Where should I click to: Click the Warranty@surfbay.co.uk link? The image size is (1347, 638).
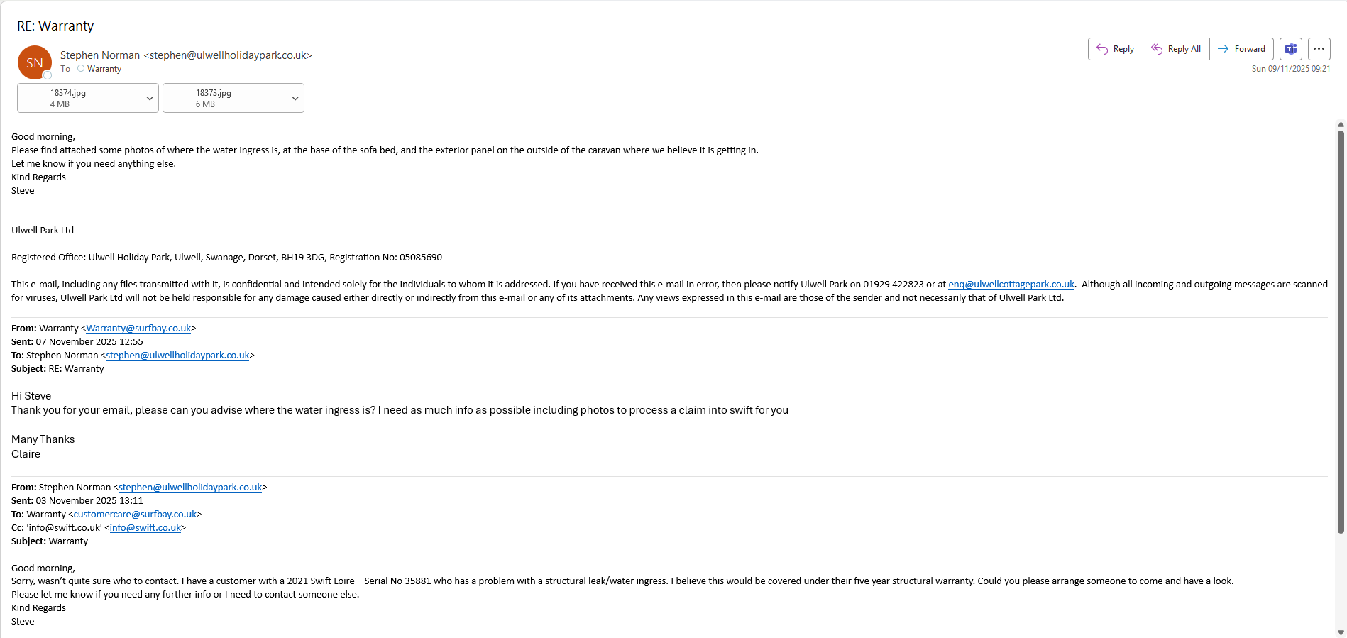point(138,329)
